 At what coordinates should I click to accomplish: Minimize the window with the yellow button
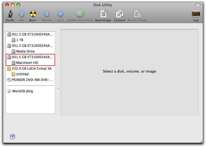13,5
